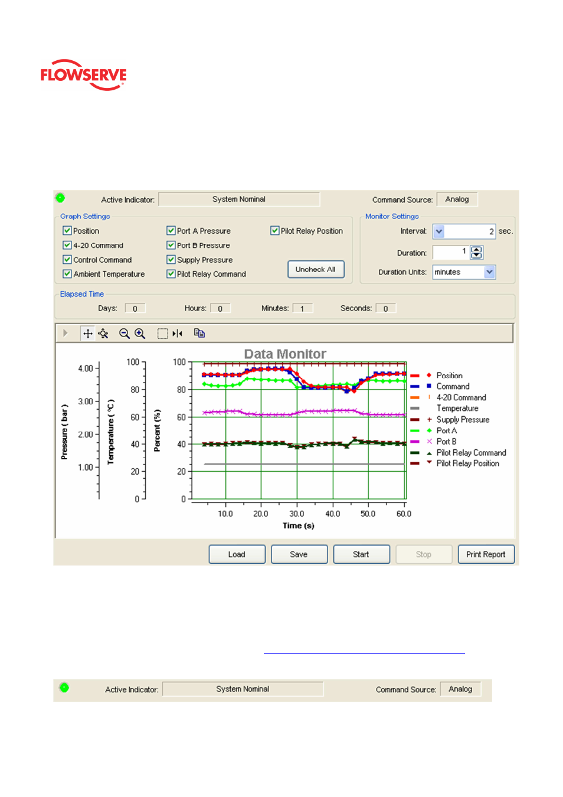Click the Seconds elapsed field
The width and height of the screenshot is (563, 797).
[386, 308]
